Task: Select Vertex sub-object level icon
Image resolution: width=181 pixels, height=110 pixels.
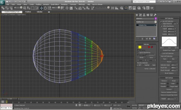Action: [x=140, y=47]
